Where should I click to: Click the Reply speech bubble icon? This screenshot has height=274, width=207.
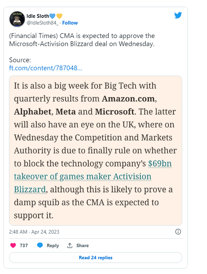click(40, 245)
